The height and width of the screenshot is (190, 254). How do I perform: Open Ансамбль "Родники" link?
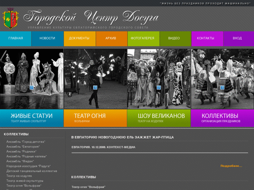[21, 152]
